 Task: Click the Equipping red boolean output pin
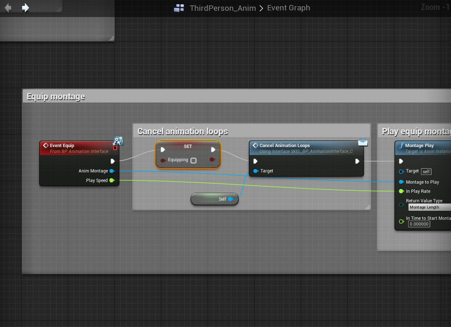[x=212, y=160]
